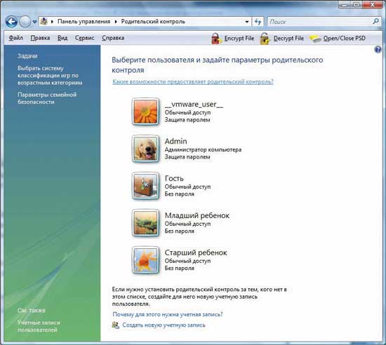Open Создать новую учетную запись link

coord(164,325)
